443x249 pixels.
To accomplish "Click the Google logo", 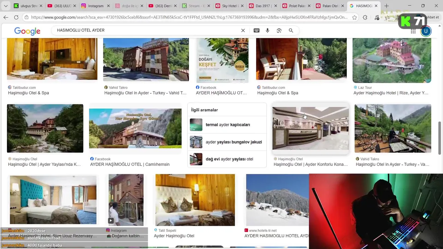I will [27, 31].
